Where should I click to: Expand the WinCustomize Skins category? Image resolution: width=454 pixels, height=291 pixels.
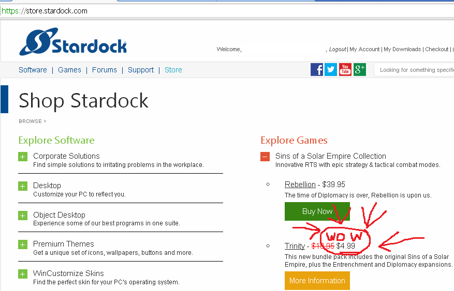(x=23, y=274)
